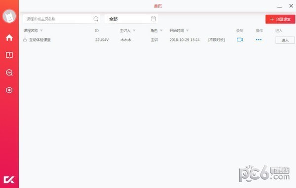Screen dimensions: 296x188
Task: Click the CK logo at sidebar bottom
Action: [9, 180]
